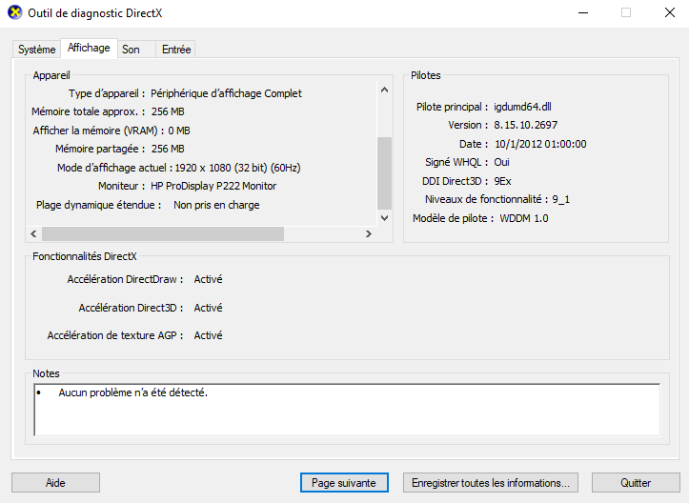
Task: Click the 'WDDM 1.0' driver model value
Action: (524, 218)
